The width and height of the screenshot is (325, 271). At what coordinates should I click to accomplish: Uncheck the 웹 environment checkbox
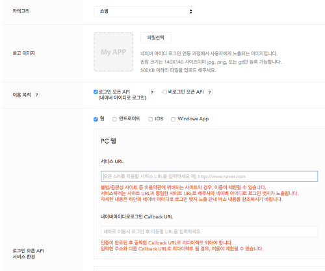click(96, 119)
